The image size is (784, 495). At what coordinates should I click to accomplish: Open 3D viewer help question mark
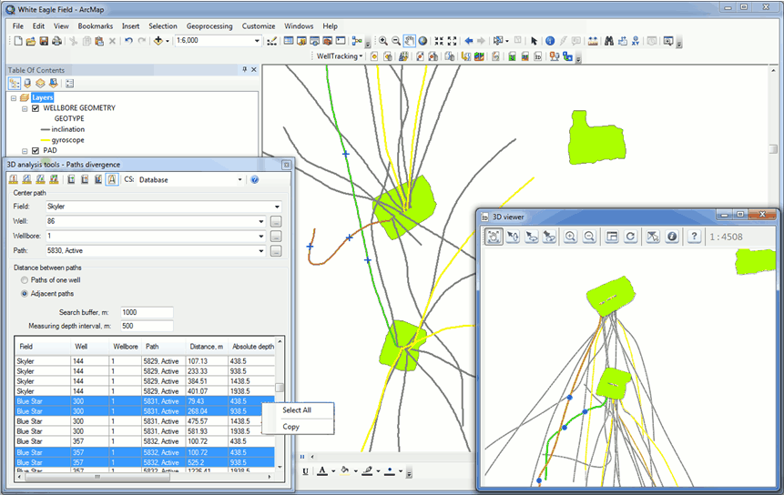pos(694,237)
